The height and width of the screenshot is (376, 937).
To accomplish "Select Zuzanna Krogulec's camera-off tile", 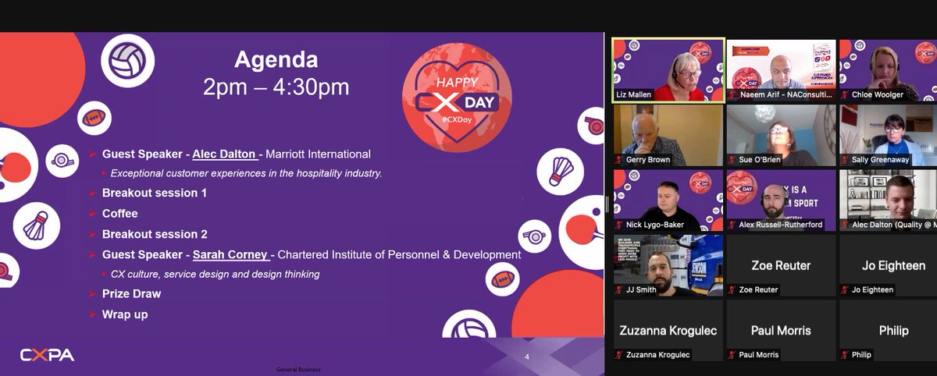I will pyautogui.click(x=668, y=330).
